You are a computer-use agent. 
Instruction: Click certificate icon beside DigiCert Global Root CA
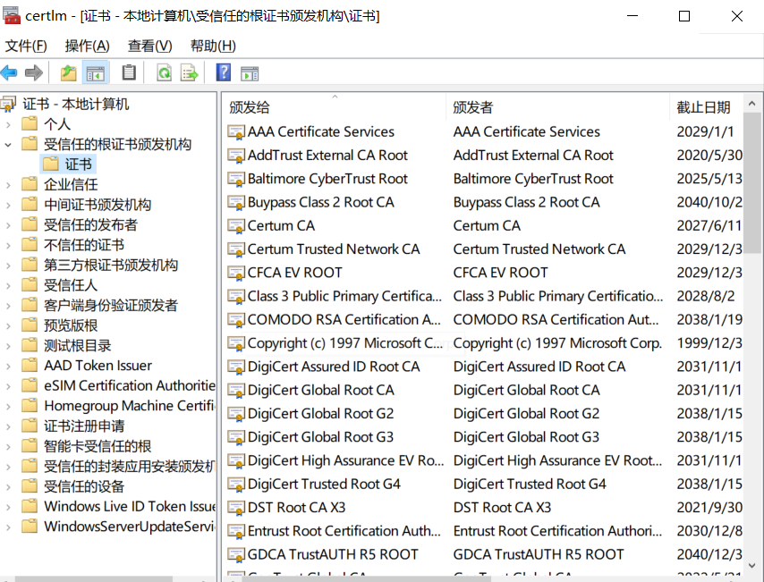(236, 390)
